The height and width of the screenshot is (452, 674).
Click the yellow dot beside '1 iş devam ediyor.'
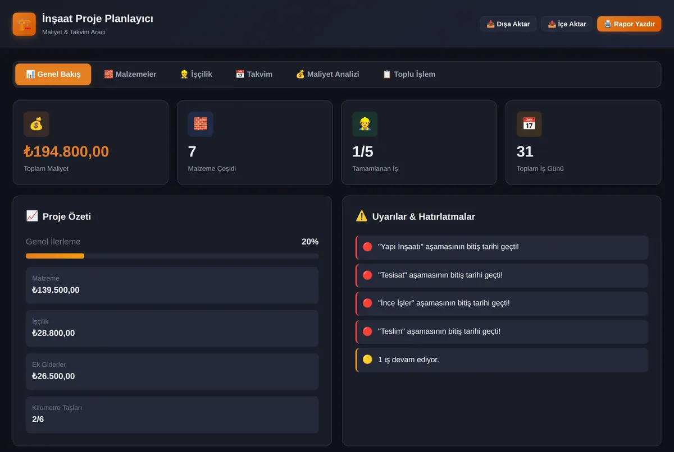[367, 359]
